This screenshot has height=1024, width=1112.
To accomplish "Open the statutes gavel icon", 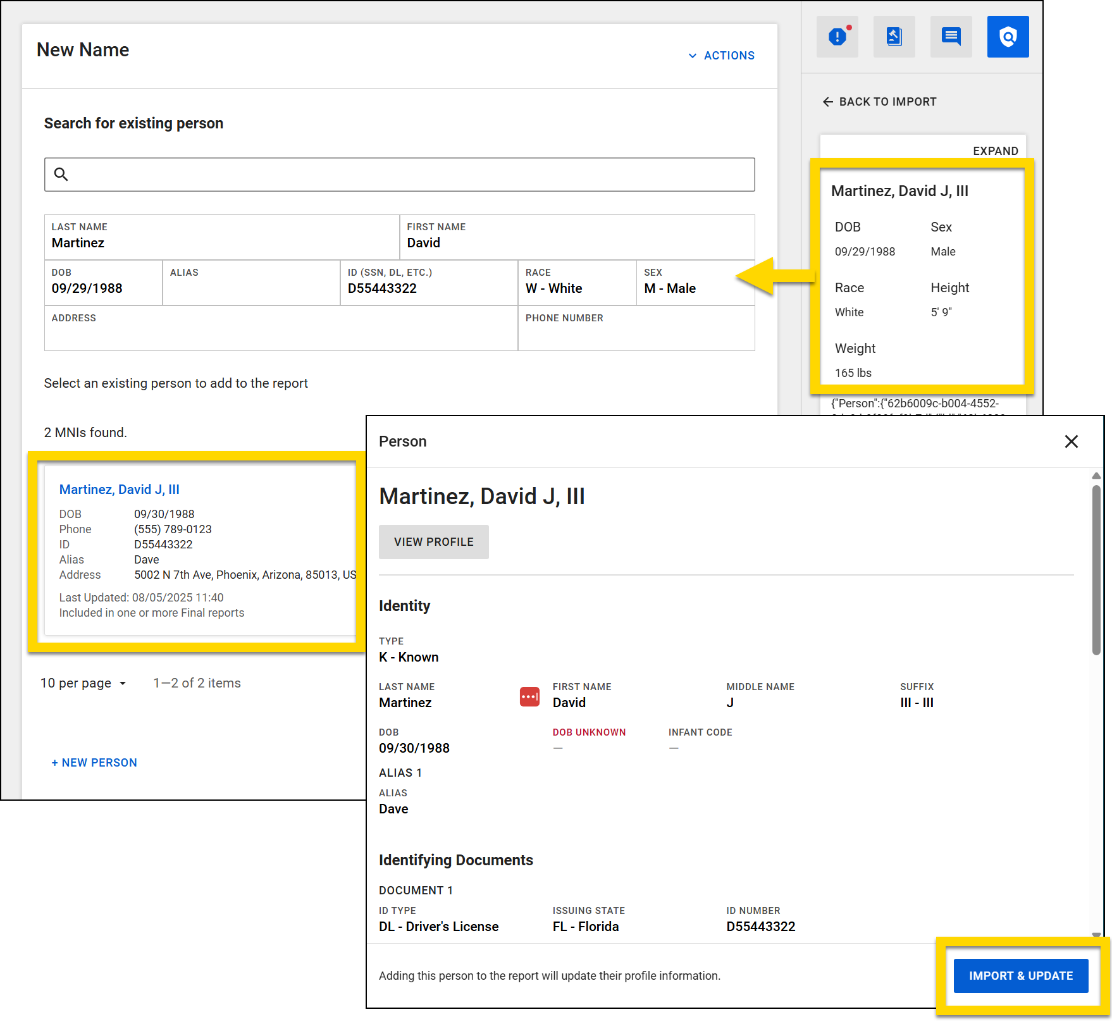I will [893, 37].
